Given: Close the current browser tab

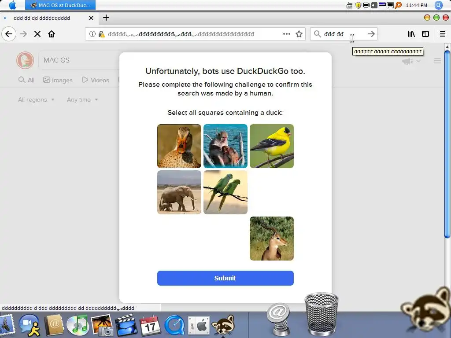Looking at the screenshot, I should pos(91,18).
